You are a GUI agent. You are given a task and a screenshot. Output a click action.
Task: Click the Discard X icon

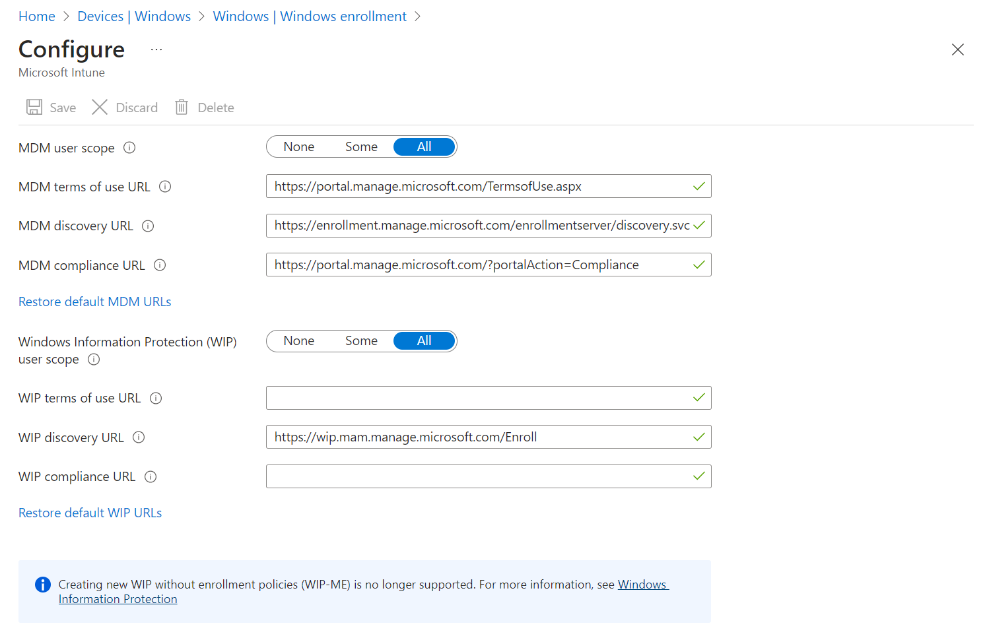pos(100,108)
